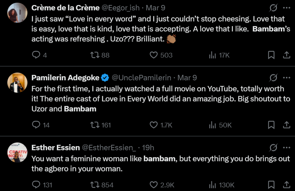This screenshot has height=191, width=295.
Task: Open more options on Pamilerin Adegoke's tweet
Action: tap(286, 78)
